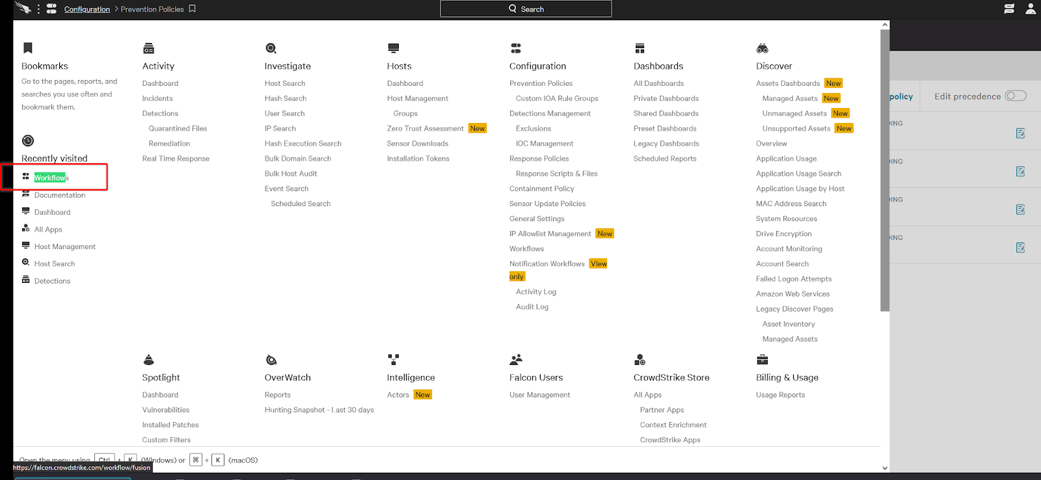Click the Configuration icon in the breadcrumb

51,9
